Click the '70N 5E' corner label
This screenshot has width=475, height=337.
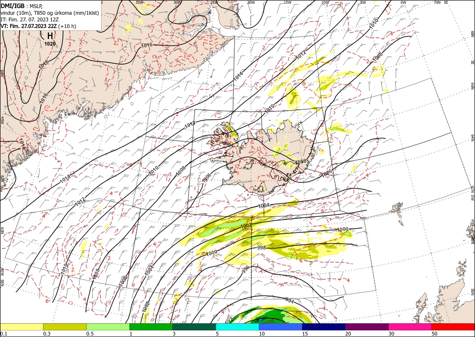pyautogui.click(x=441, y=2)
